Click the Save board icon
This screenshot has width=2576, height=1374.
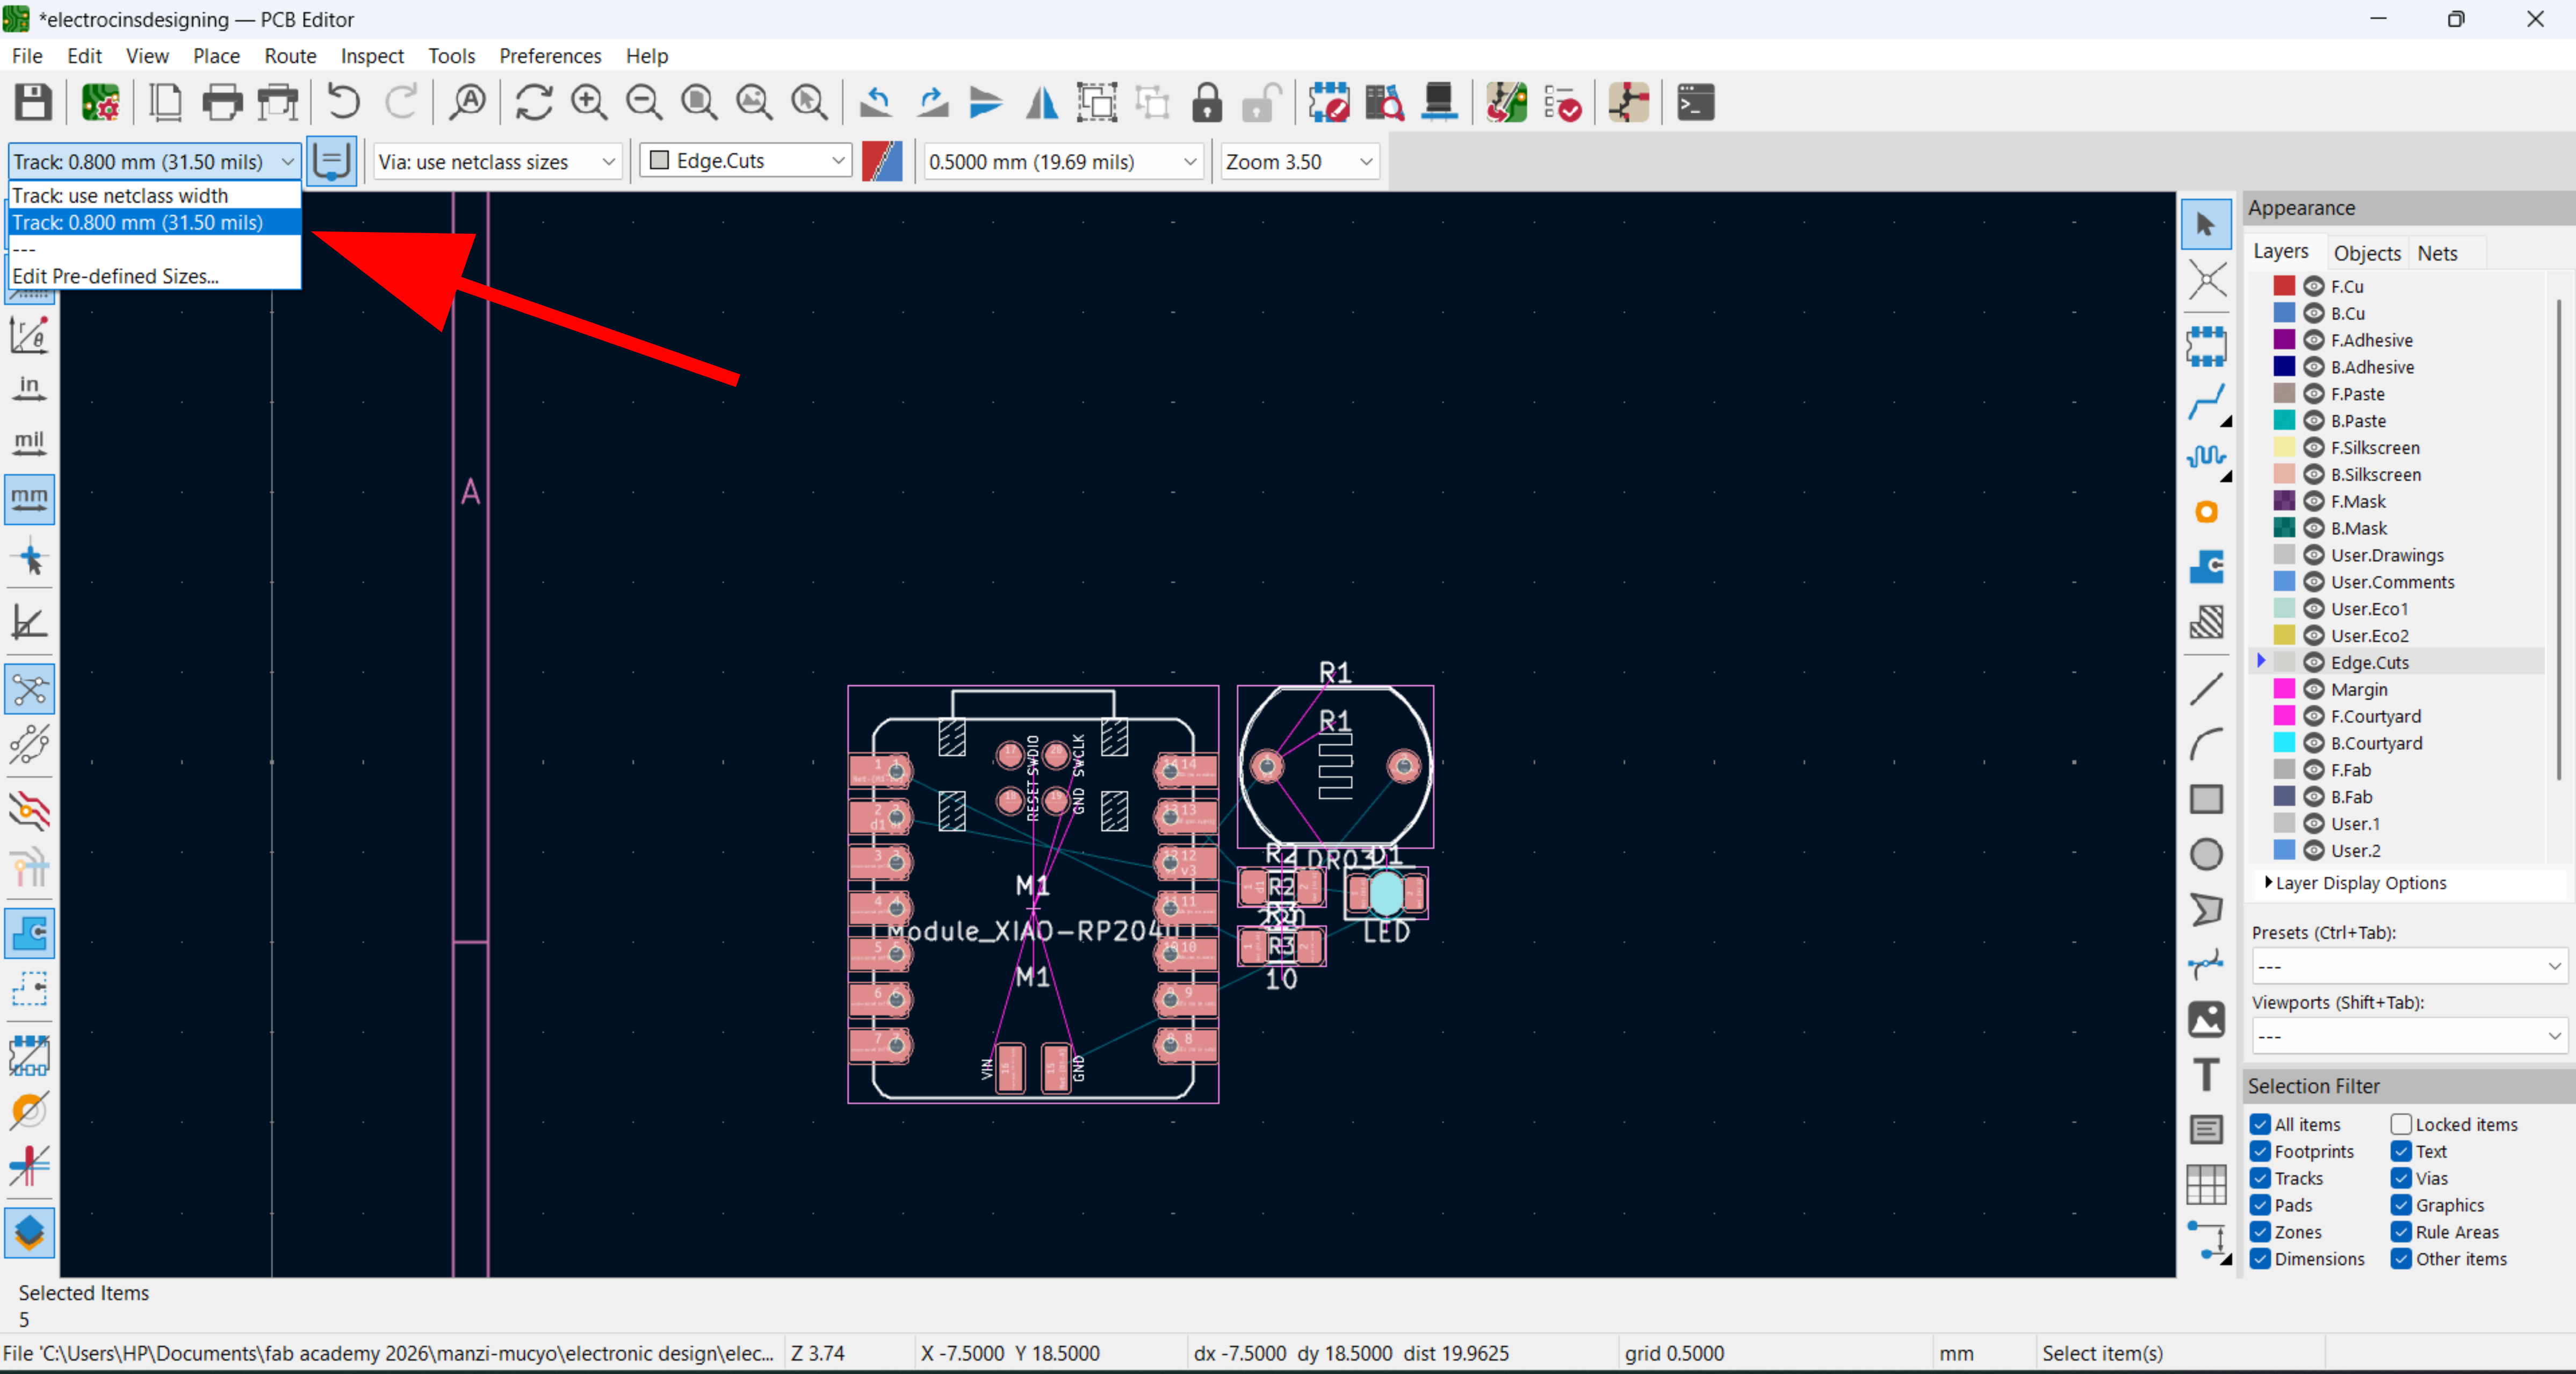[33, 103]
